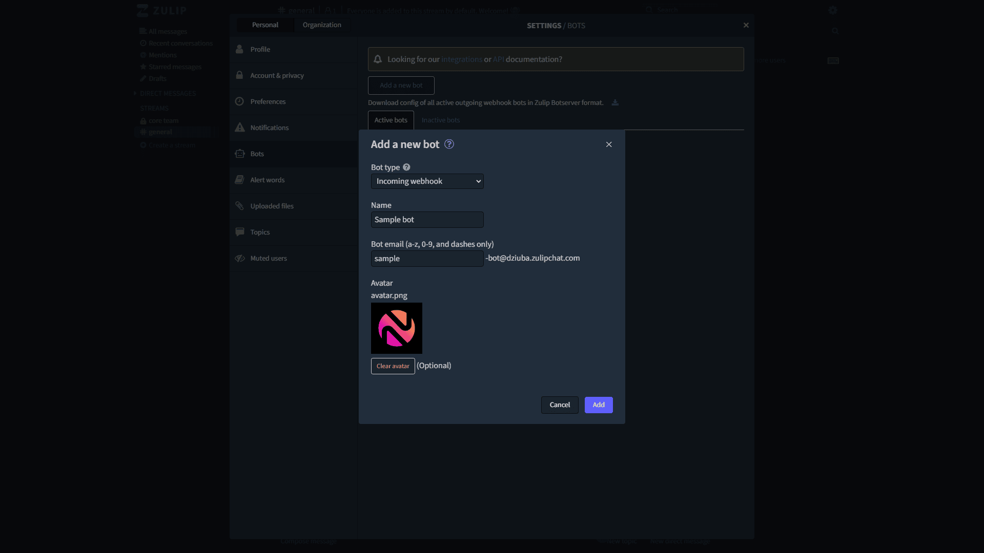Click the Preferences clock icon
The width and height of the screenshot is (984, 553).
pyautogui.click(x=239, y=101)
